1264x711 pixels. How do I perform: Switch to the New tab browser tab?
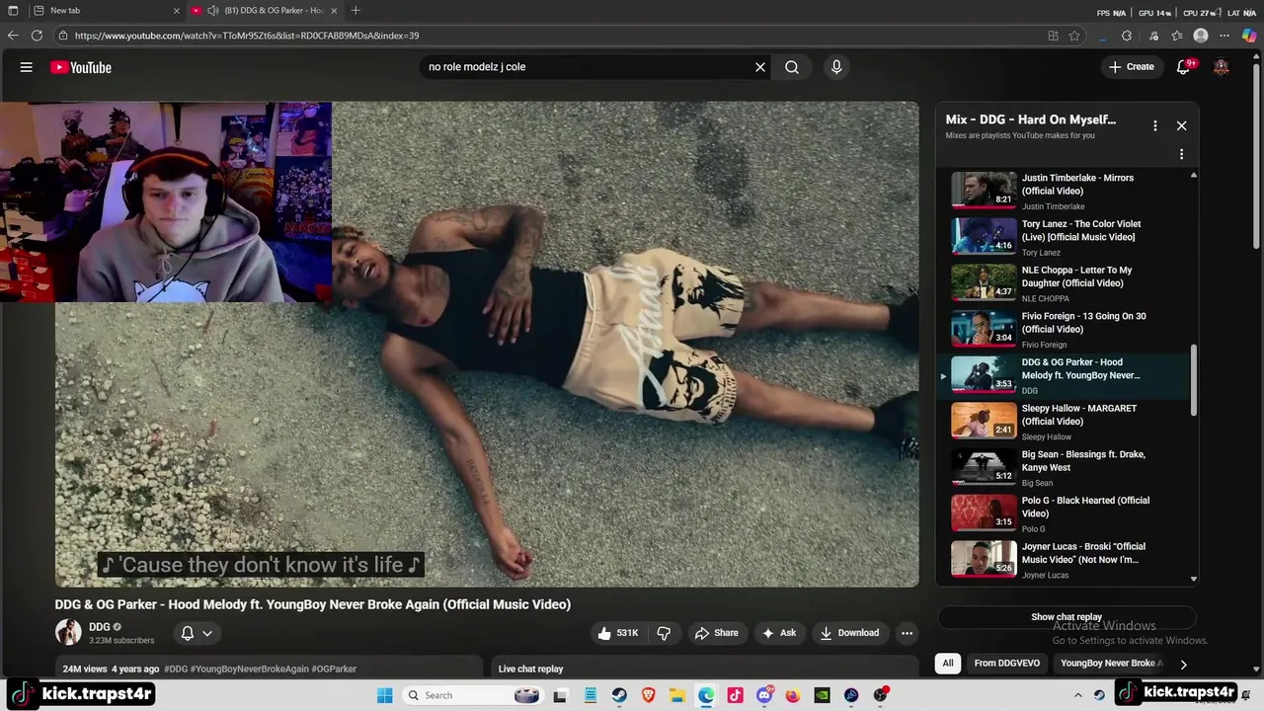[x=104, y=11]
